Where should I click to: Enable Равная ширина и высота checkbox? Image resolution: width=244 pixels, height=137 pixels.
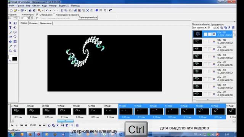(54, 15)
